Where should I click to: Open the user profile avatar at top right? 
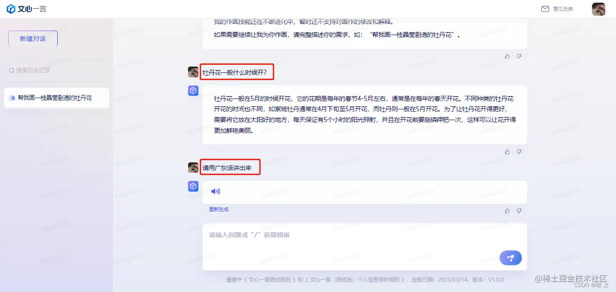pos(598,9)
